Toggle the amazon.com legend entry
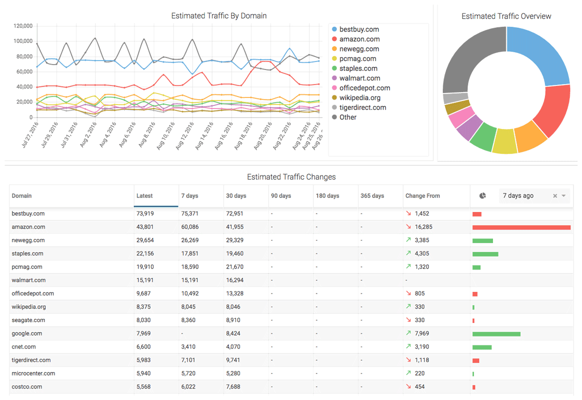Screen dimensions: 582x400 point(355,39)
